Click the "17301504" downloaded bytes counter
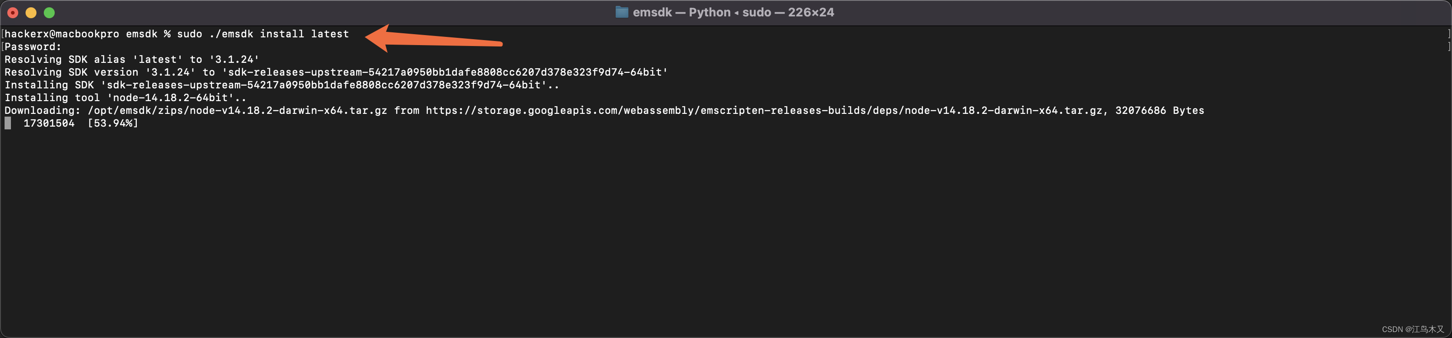 click(x=50, y=123)
